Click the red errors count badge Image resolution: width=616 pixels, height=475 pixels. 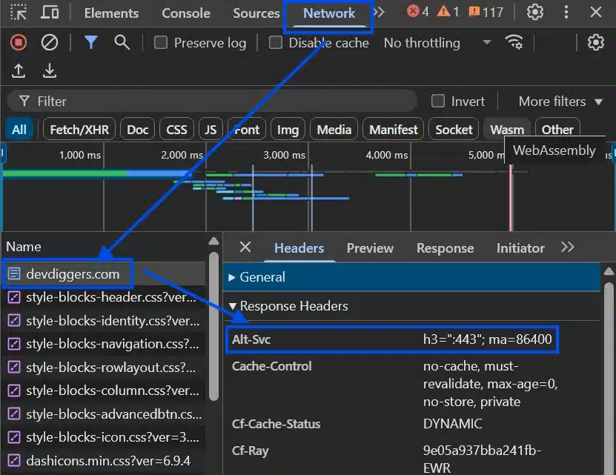(418, 12)
